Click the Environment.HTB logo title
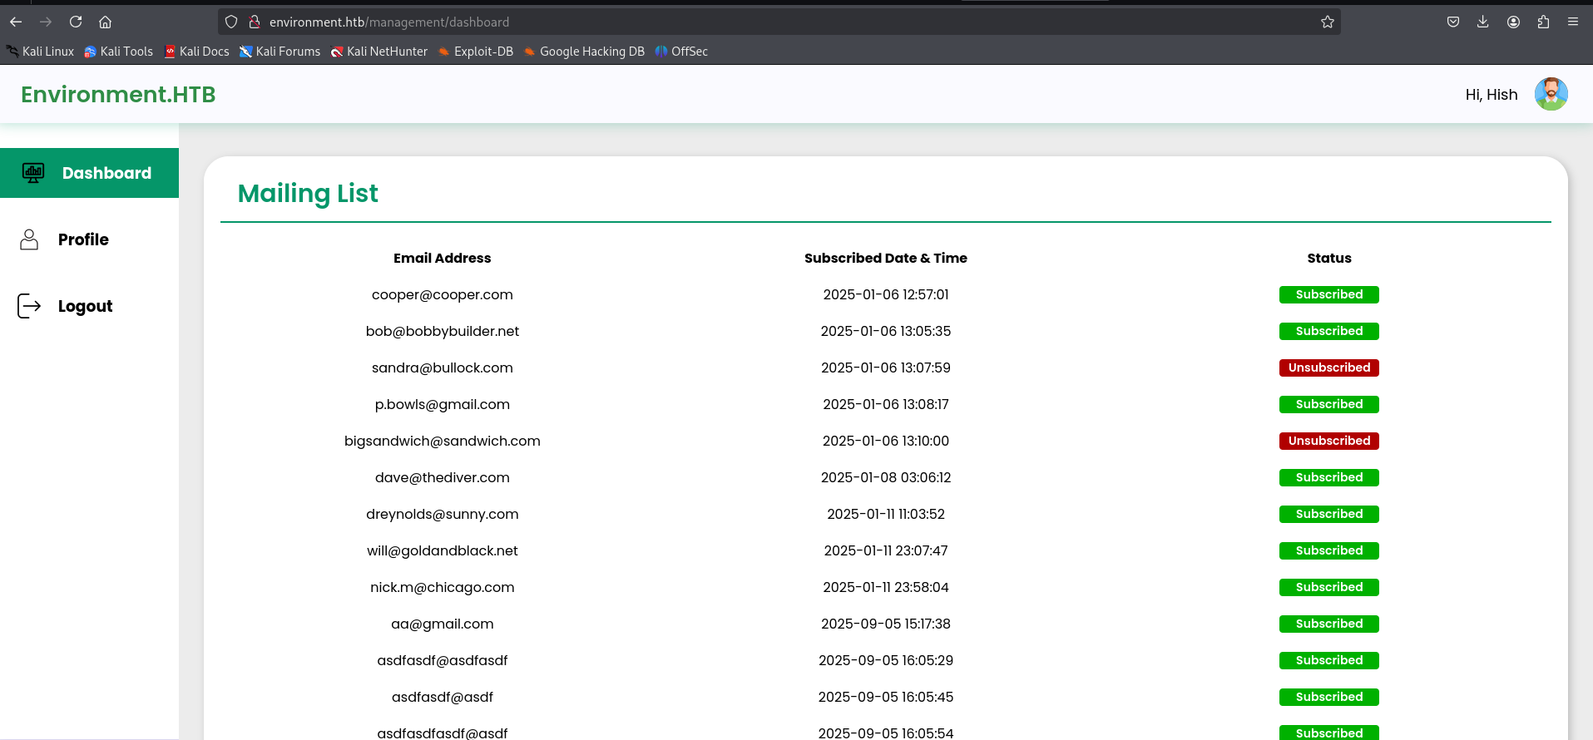1593x740 pixels. tap(118, 95)
